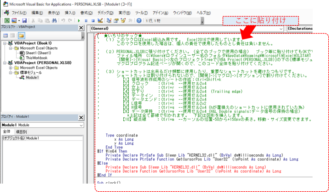Click the Insert UserForm toolbar icon
The width and height of the screenshot is (329, 192).
[14, 20]
